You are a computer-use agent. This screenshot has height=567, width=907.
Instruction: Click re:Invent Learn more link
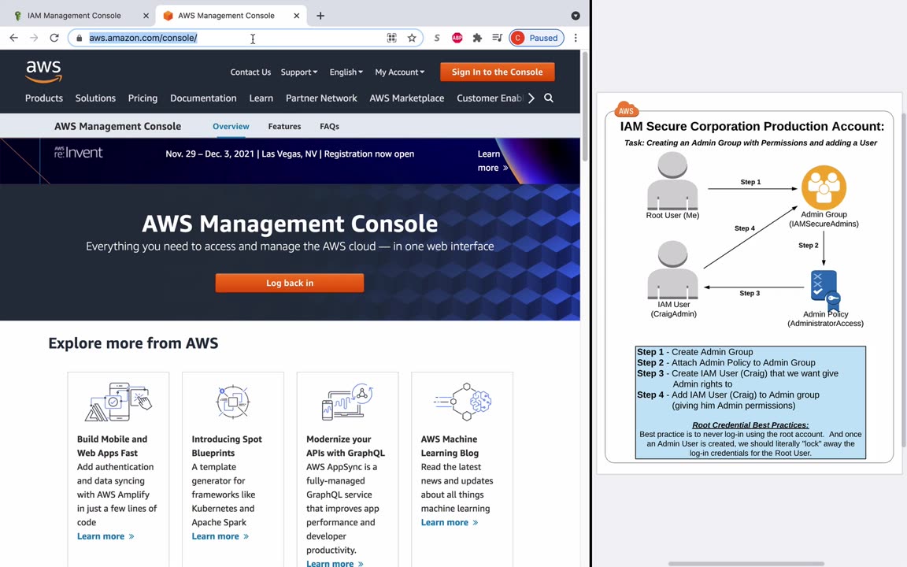pos(492,161)
